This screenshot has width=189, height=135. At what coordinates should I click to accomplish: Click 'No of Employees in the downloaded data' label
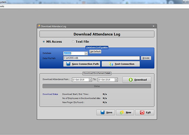(x=82, y=98)
